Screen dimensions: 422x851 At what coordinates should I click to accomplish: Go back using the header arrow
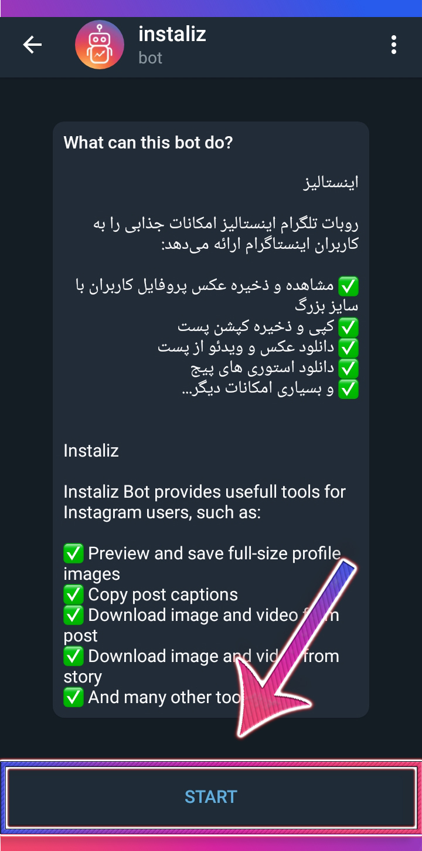click(32, 45)
